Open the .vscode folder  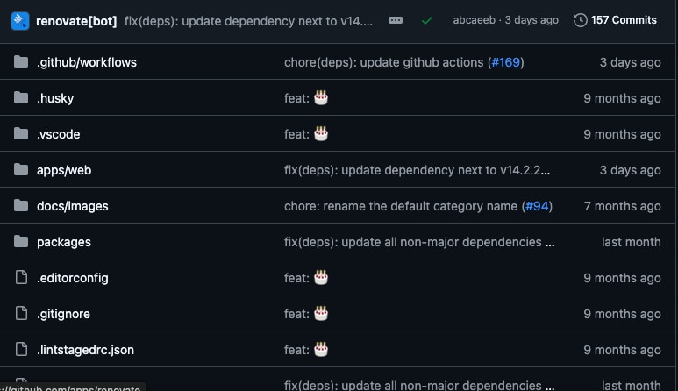click(59, 134)
